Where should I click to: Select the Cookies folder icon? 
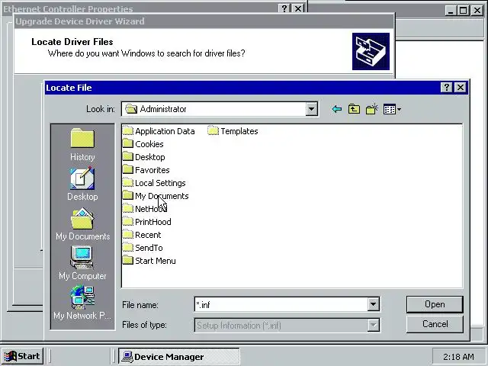tap(127, 143)
